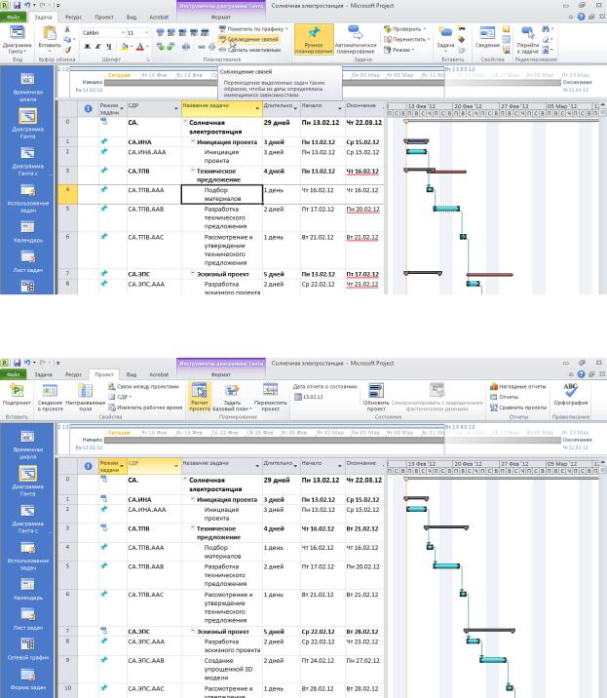This screenshot has height=698, width=607.
Task: Click the green indent task arrow in upper ribbon
Action: (171, 46)
